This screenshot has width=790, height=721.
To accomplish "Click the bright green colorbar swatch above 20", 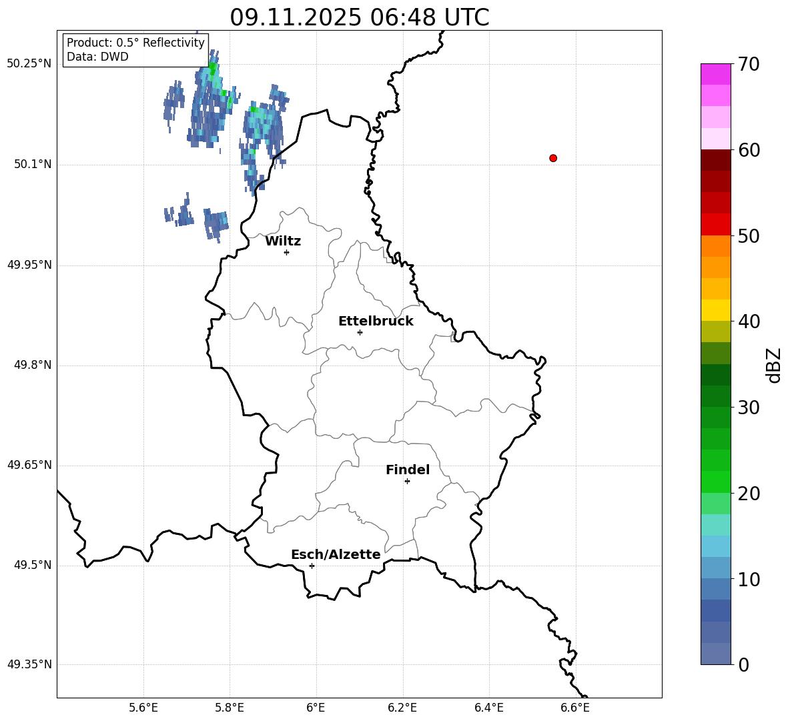I will coord(716,482).
